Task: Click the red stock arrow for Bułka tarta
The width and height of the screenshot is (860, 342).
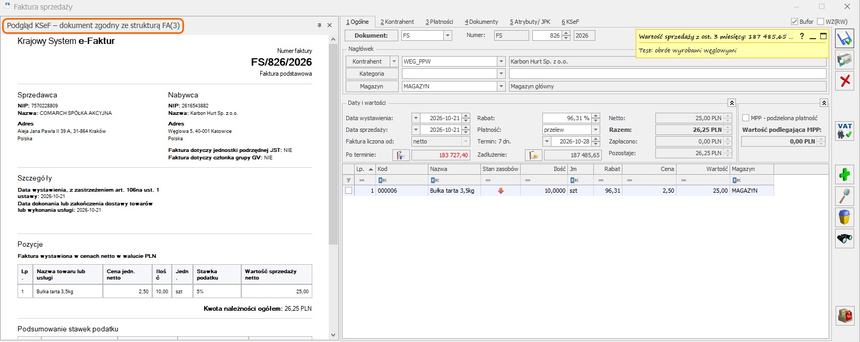Action: [x=501, y=191]
